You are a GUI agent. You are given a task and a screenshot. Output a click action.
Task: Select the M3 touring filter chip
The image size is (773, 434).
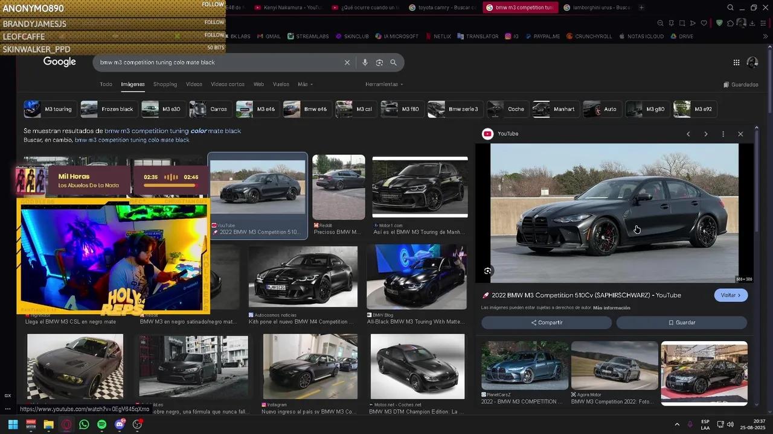(50, 109)
